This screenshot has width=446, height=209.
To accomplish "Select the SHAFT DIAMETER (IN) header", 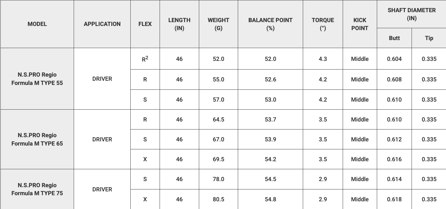I will (412, 14).
